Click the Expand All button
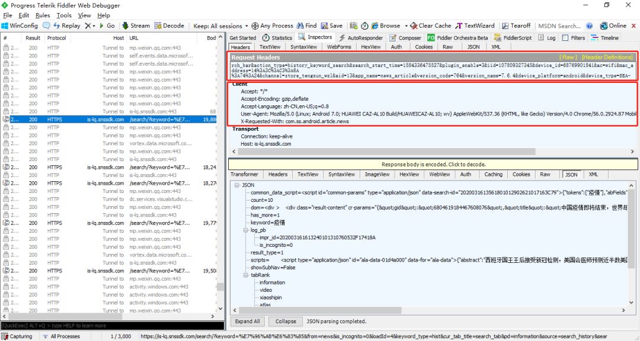Screen dimensions: 640x341 [247, 321]
